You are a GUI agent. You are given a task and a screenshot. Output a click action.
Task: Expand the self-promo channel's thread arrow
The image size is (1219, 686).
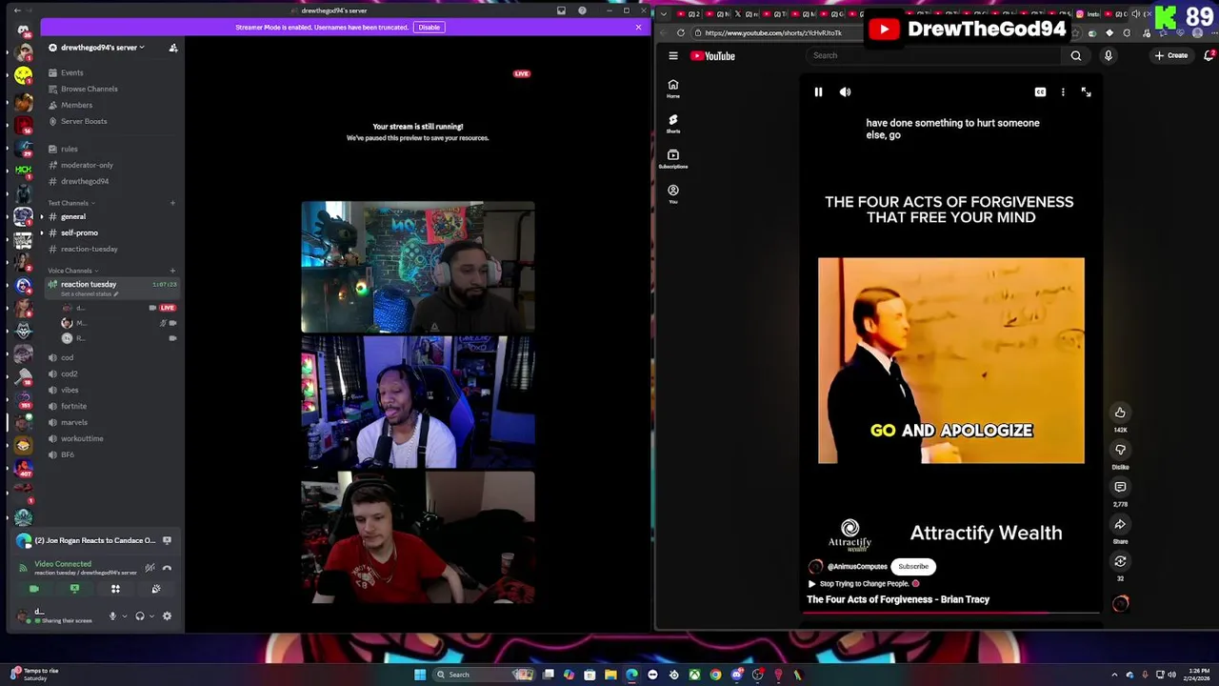click(41, 232)
